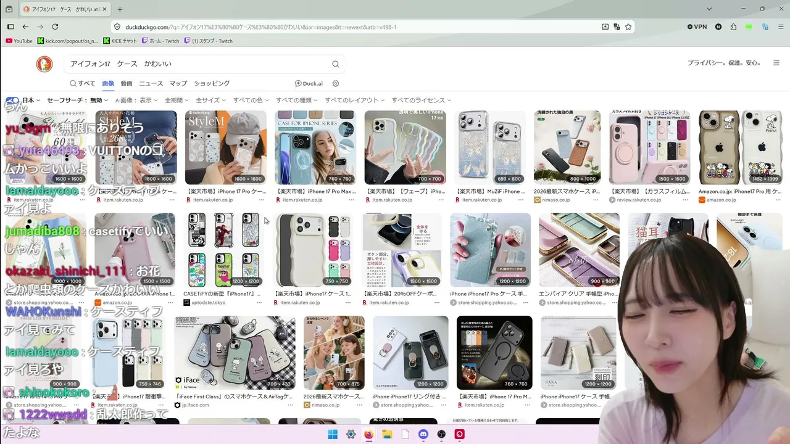Open the DuckDuckGo hamburger menu
This screenshot has height=444, width=790.
point(776,63)
